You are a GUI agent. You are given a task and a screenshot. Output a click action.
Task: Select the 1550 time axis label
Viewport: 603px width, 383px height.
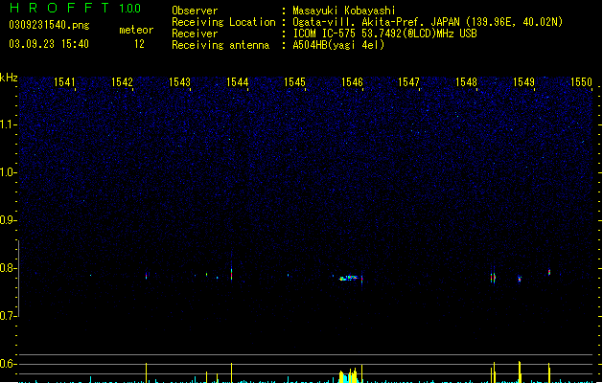pos(582,82)
